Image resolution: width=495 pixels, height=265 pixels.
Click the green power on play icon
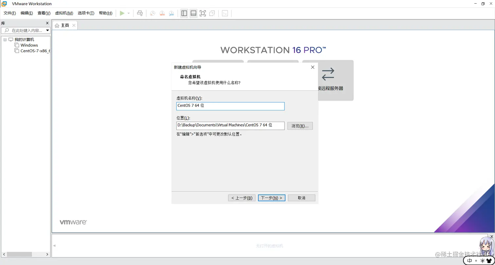[x=122, y=13]
